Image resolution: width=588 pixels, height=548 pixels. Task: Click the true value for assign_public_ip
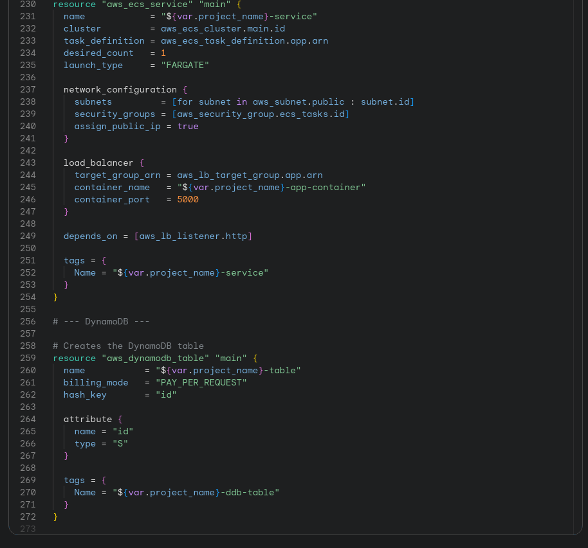[187, 126]
